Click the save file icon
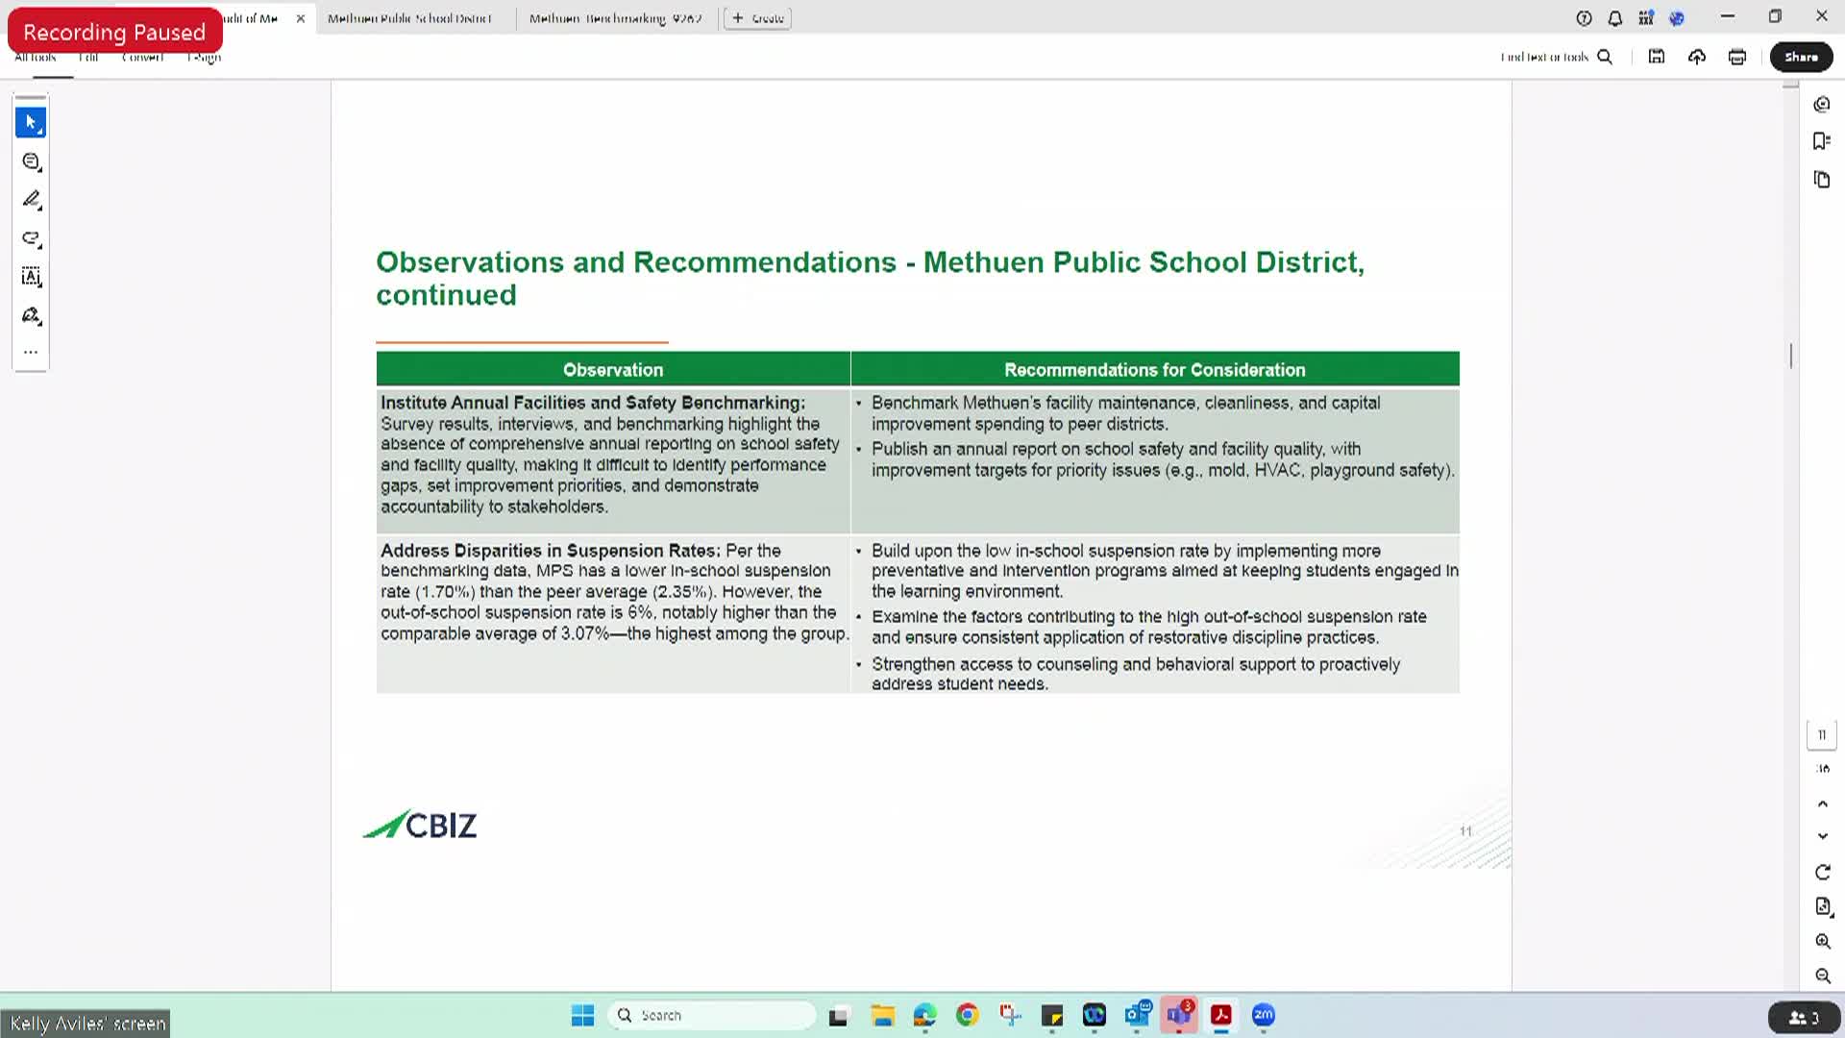Screen dimensions: 1845x1038 point(1657,57)
